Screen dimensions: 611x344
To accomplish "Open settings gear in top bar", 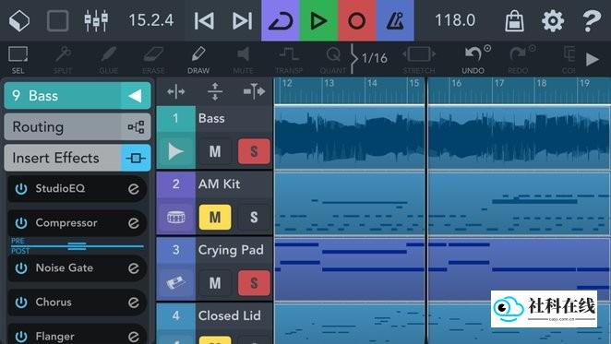I will click(553, 20).
